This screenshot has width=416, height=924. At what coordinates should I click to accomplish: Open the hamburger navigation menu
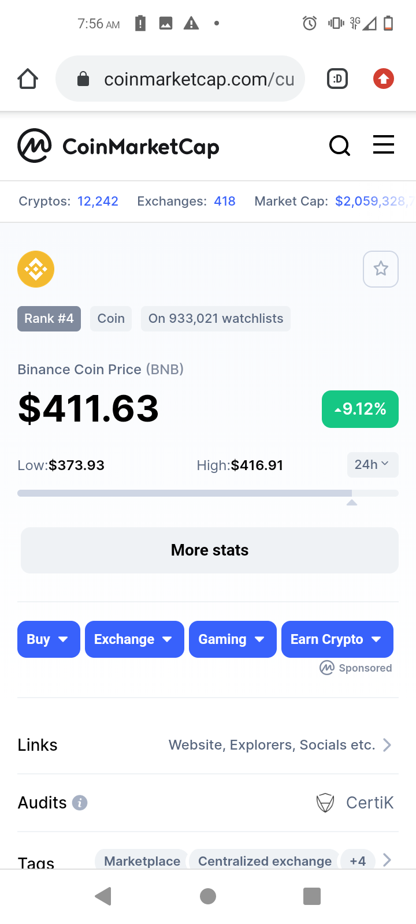pos(384,145)
